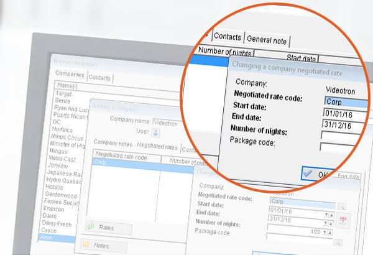Select Ryan And Lucy in the company list
373x255 pixels.
[71, 109]
